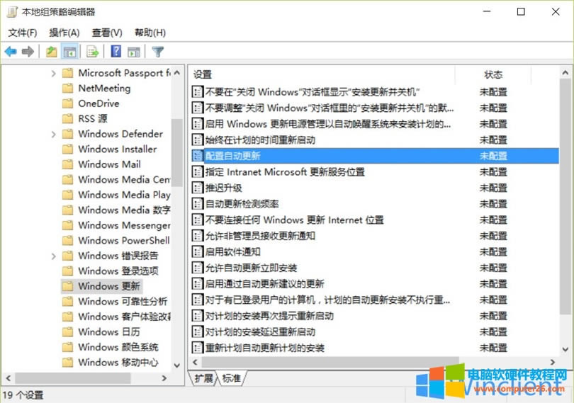The width and height of the screenshot is (574, 403).
Task: Click the policy icon of 启用软件通知
Action: [x=198, y=252]
